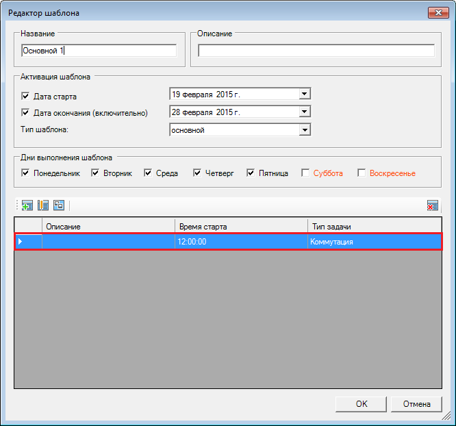Sort by the Время старта column header

[242, 227]
